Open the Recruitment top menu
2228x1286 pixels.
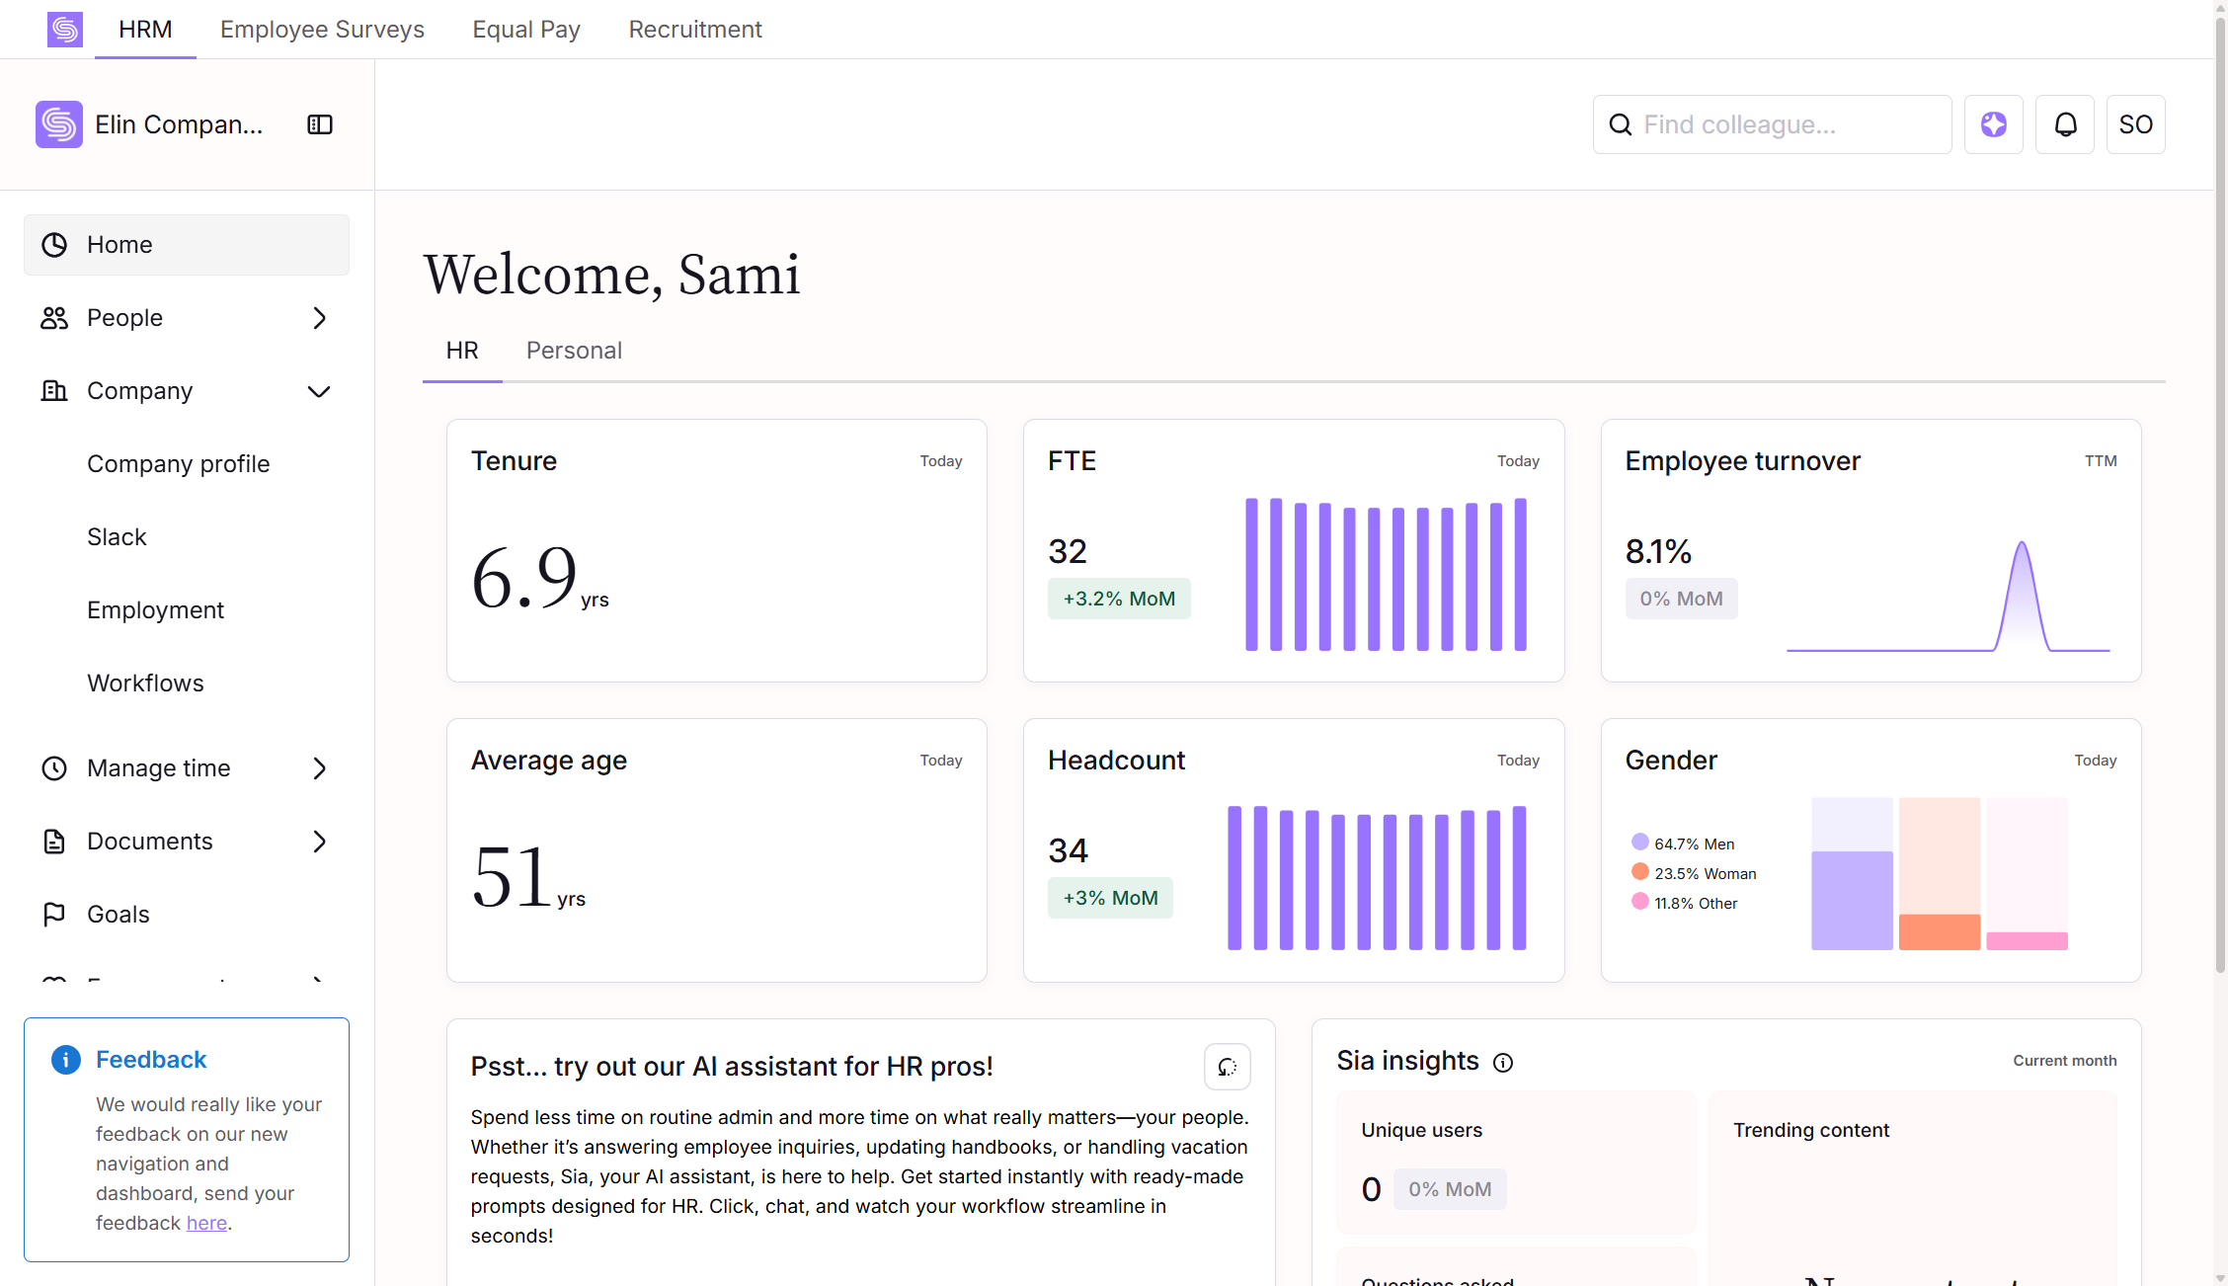(695, 30)
